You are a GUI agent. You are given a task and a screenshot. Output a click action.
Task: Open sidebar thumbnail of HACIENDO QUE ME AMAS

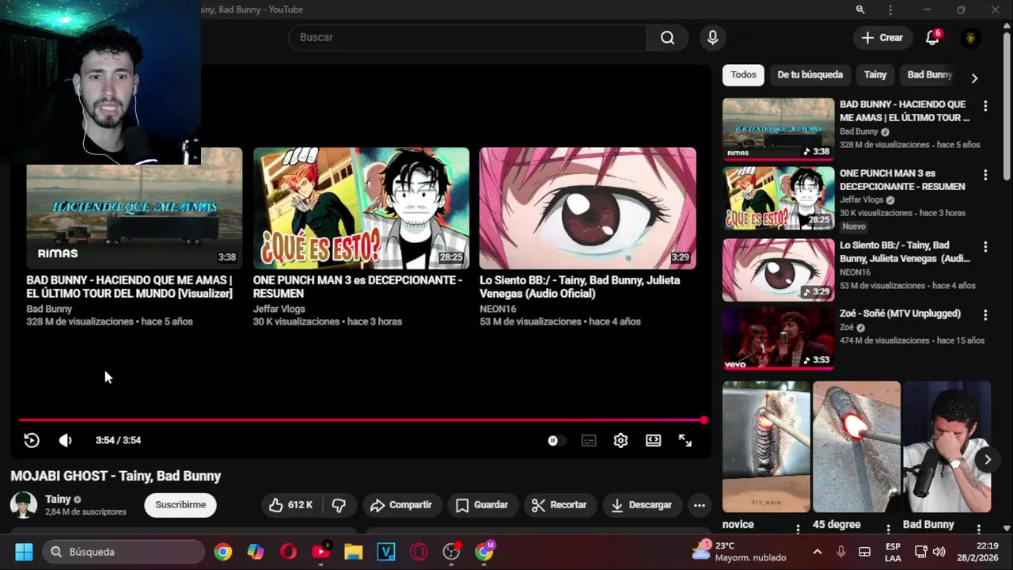(x=778, y=129)
